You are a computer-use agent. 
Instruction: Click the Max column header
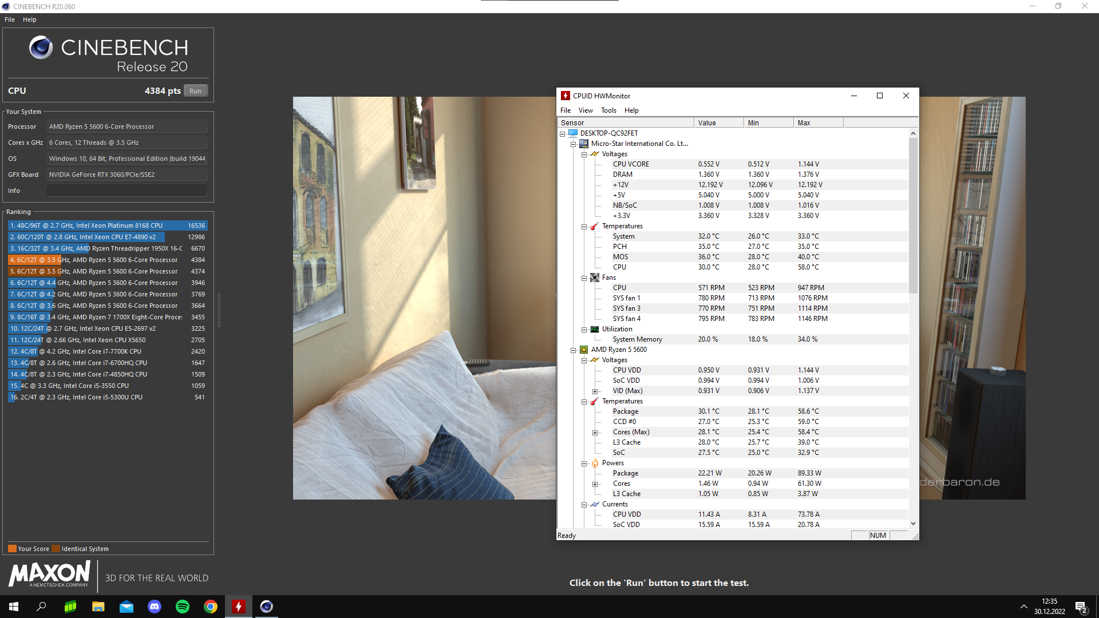click(x=817, y=122)
